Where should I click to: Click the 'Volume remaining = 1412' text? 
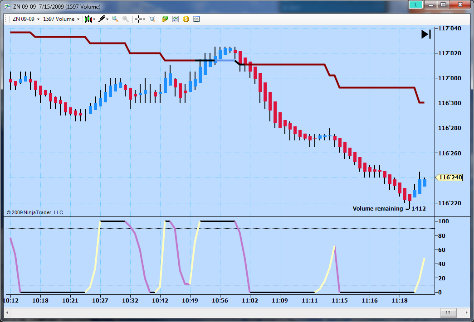[x=389, y=208]
